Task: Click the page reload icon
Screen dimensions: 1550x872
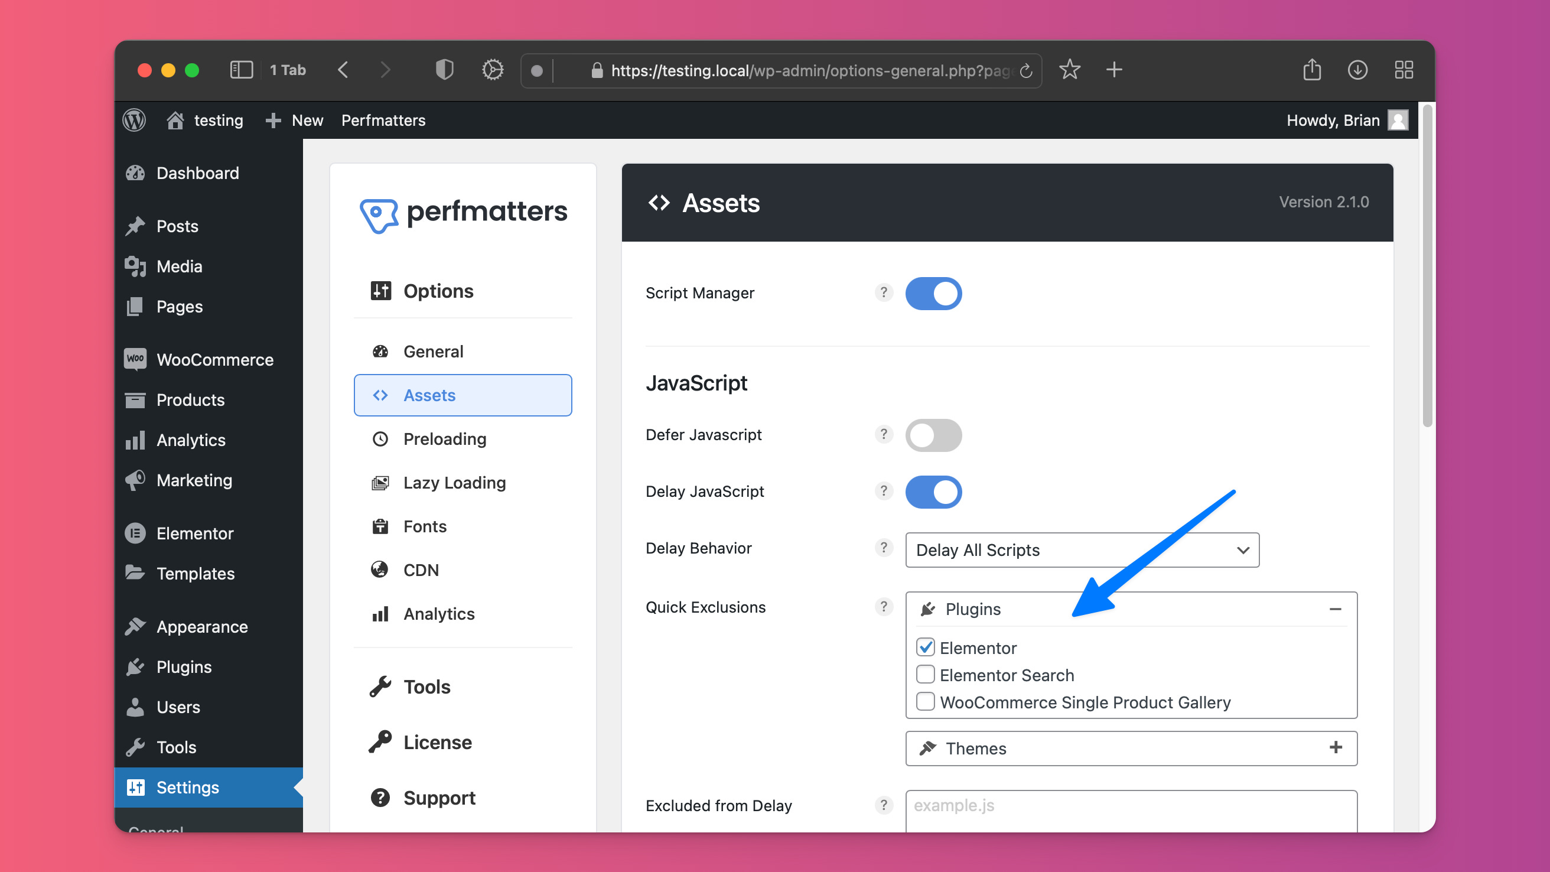Action: click(1026, 71)
